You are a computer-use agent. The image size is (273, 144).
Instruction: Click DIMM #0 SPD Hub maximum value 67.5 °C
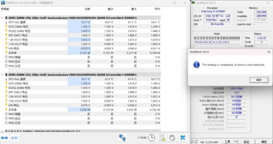coord(132,22)
